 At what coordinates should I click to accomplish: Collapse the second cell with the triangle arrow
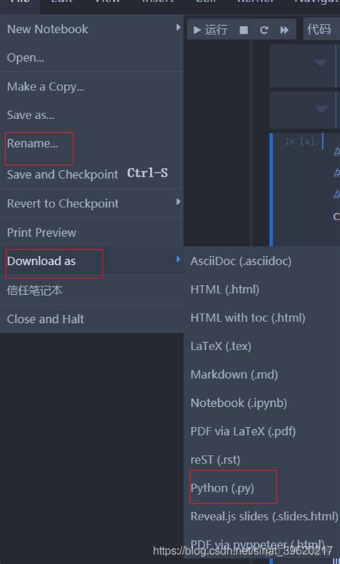point(321,109)
